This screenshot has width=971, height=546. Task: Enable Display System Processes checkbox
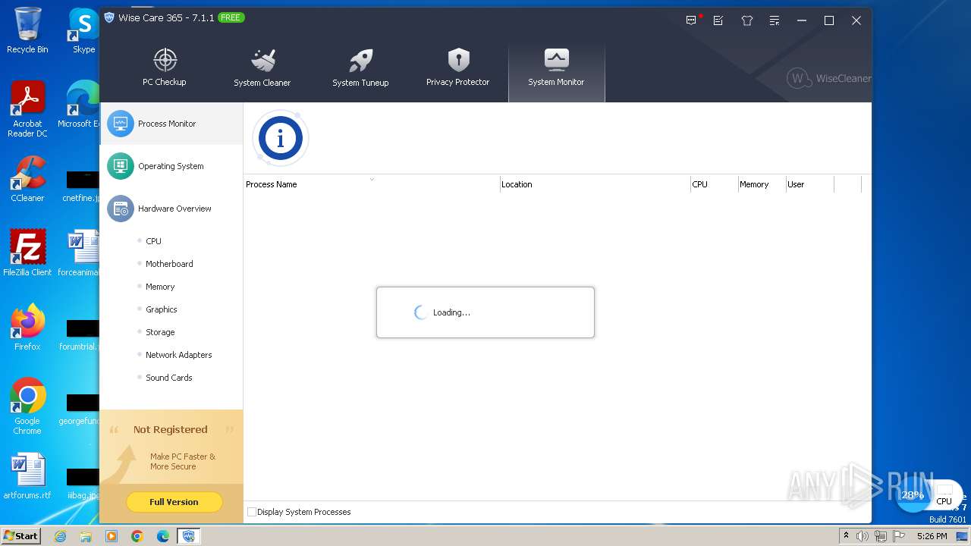pos(252,512)
